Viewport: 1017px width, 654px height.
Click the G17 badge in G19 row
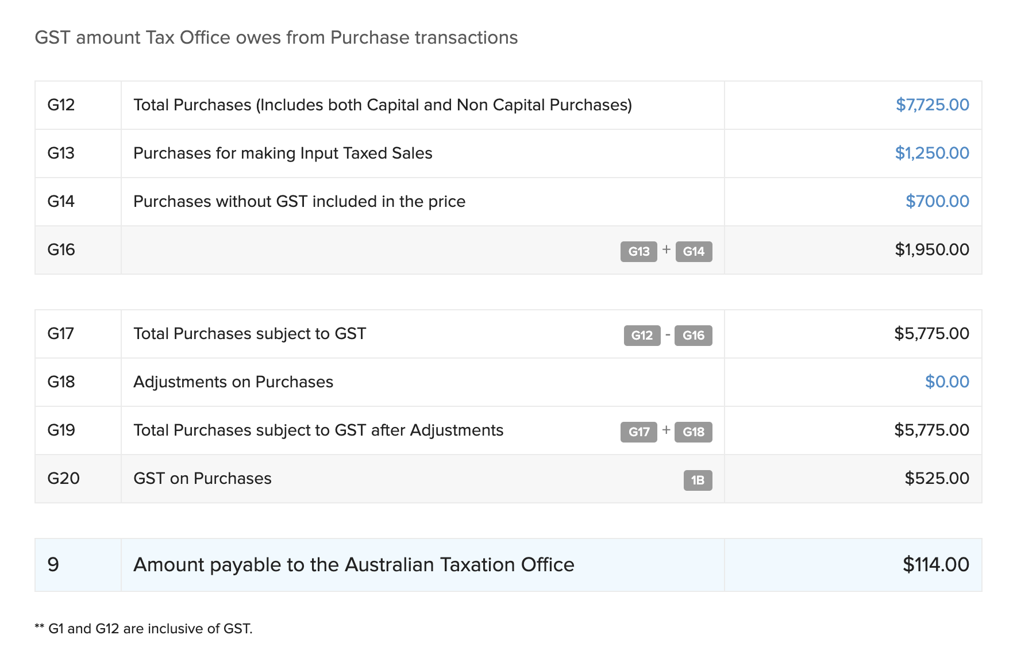[638, 432]
